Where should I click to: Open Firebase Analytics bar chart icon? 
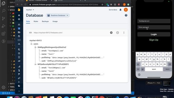point(19,66)
